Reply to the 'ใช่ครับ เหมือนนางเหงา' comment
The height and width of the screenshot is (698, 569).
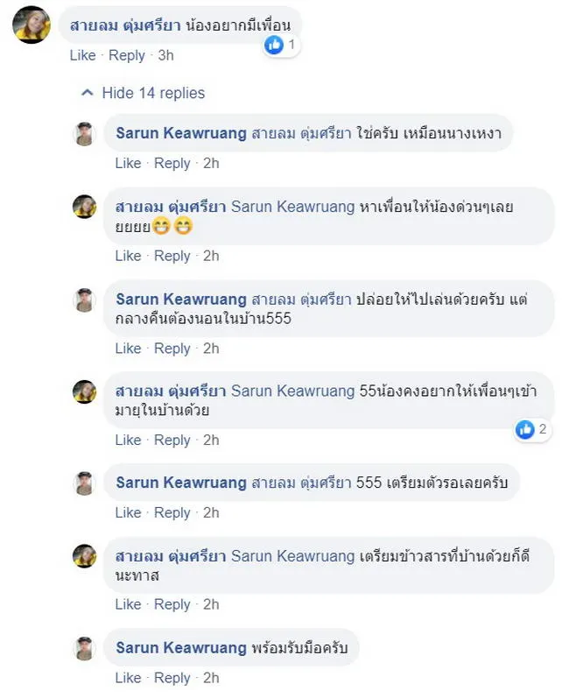[172, 163]
